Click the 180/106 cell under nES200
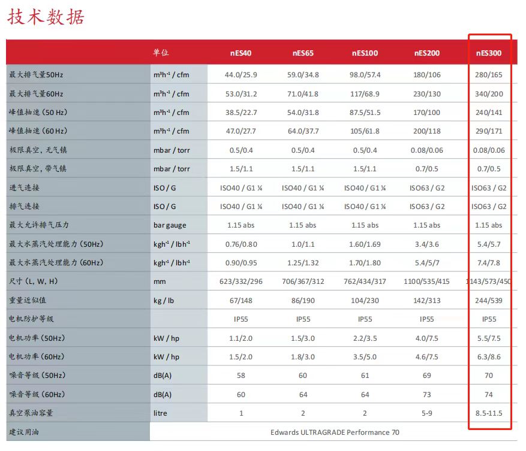The height and width of the screenshot is (451, 526). [426, 75]
